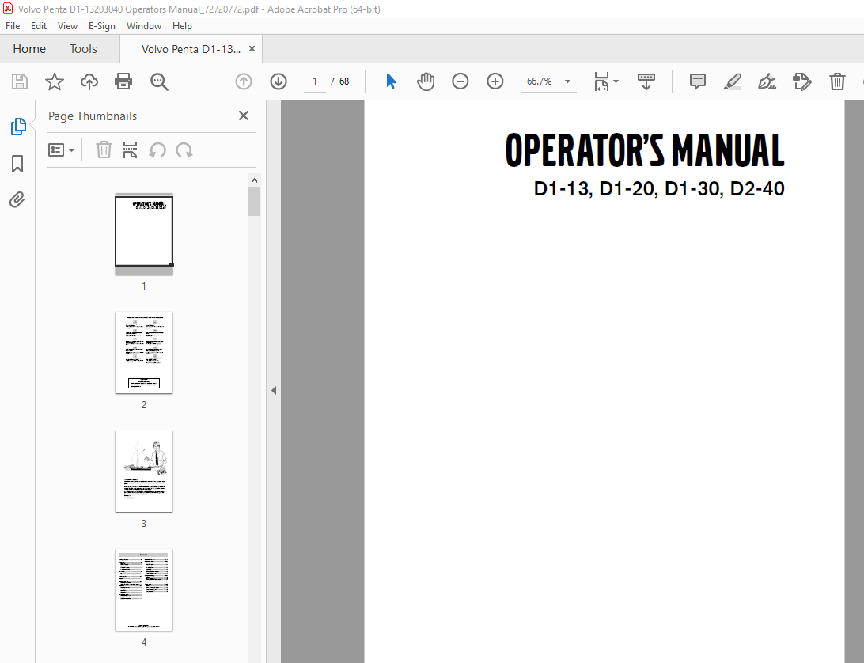Select the Highlight text tool
Screen dimensions: 864x663
[733, 81]
